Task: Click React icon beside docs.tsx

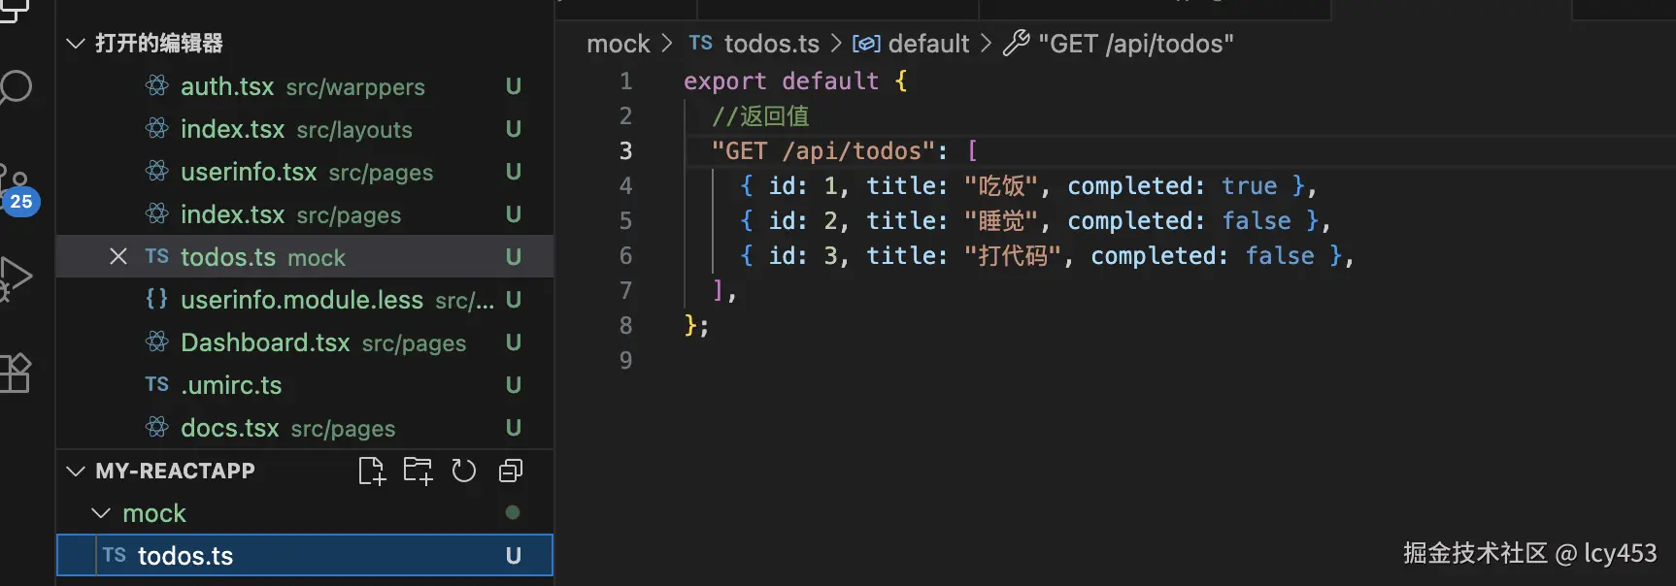Action: pos(156,427)
